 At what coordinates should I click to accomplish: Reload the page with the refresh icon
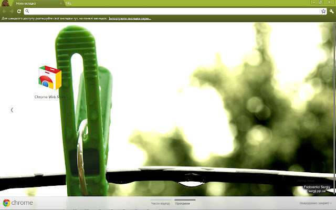click(19, 12)
